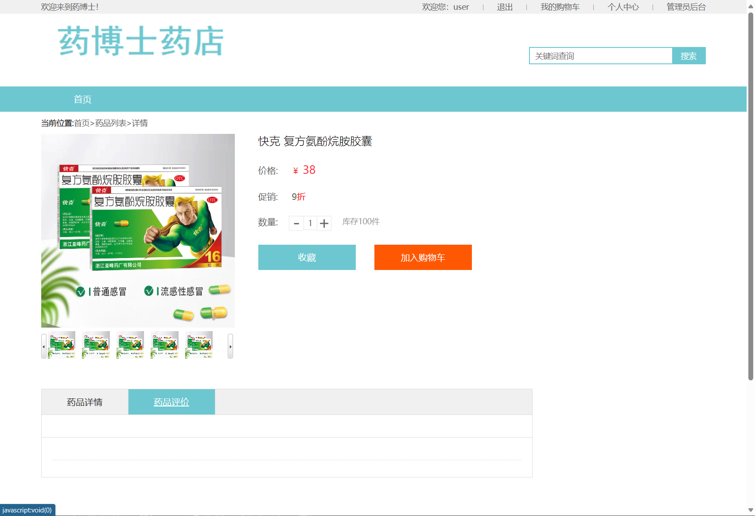Screen dimensions: 755x516
Task: Click the 药博士药店 store logo
Action: (x=140, y=41)
